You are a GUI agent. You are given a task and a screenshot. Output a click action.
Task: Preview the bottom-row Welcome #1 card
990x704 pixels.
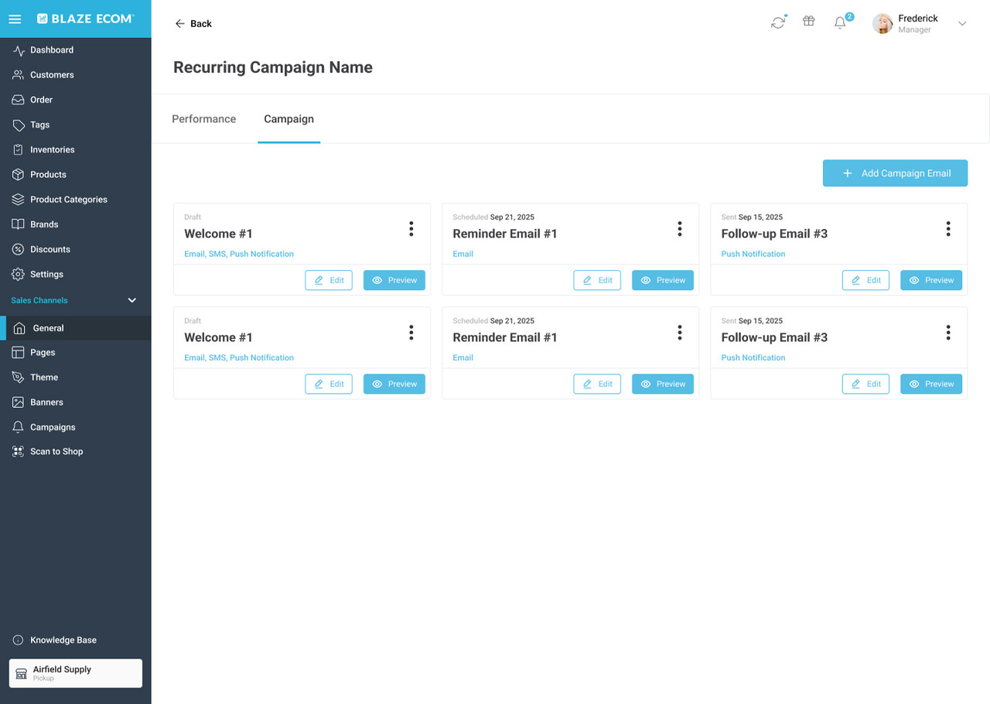(x=394, y=384)
